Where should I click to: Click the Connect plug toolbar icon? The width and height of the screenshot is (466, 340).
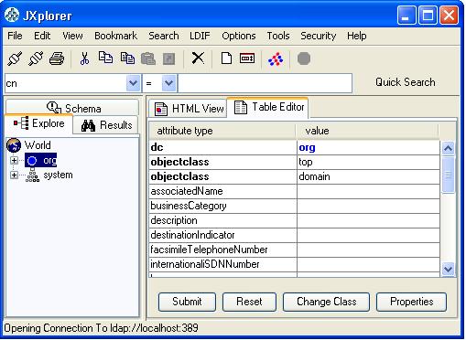15,58
